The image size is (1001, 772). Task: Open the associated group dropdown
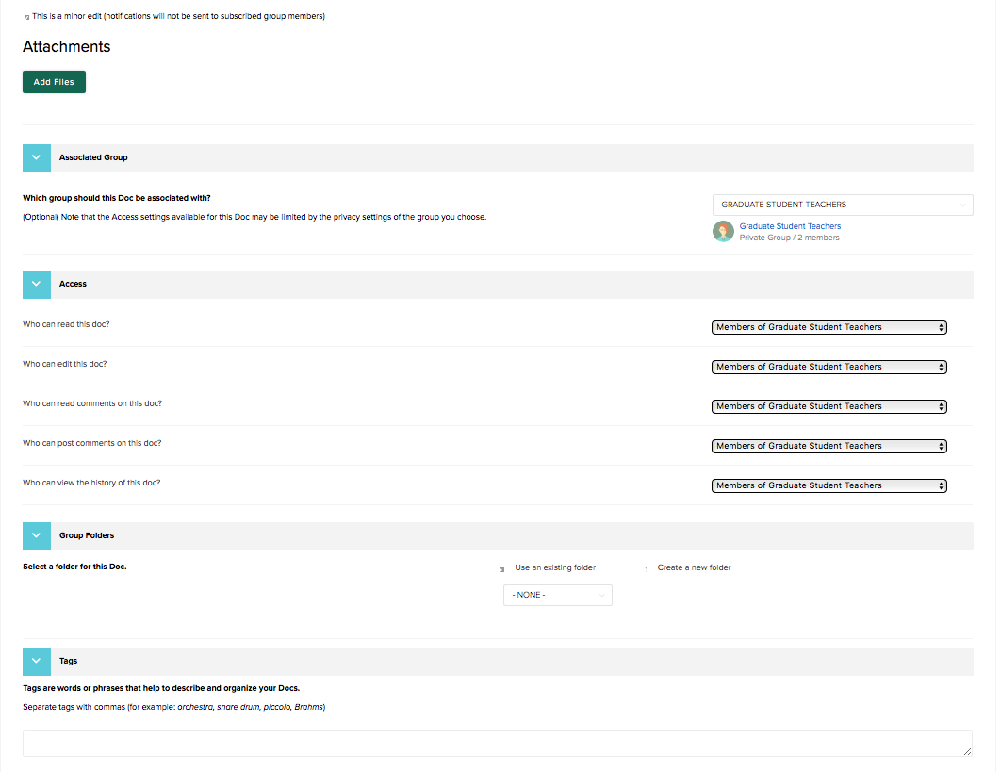[842, 205]
